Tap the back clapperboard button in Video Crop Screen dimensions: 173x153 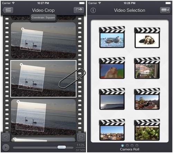(x=8, y=10)
